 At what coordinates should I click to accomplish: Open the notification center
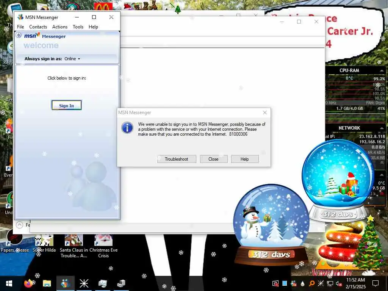(375, 283)
